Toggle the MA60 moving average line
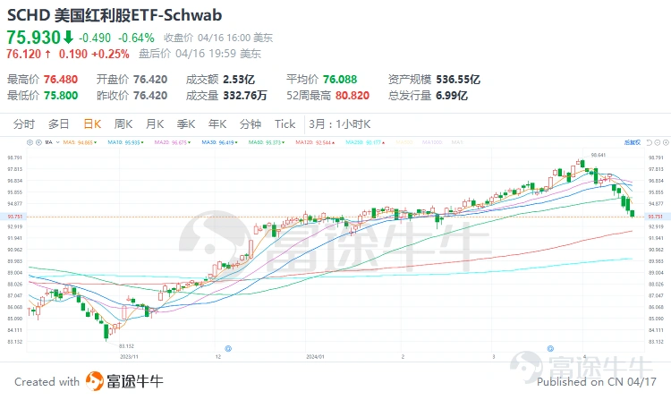Screen dimensions: 671x400 click(267, 142)
